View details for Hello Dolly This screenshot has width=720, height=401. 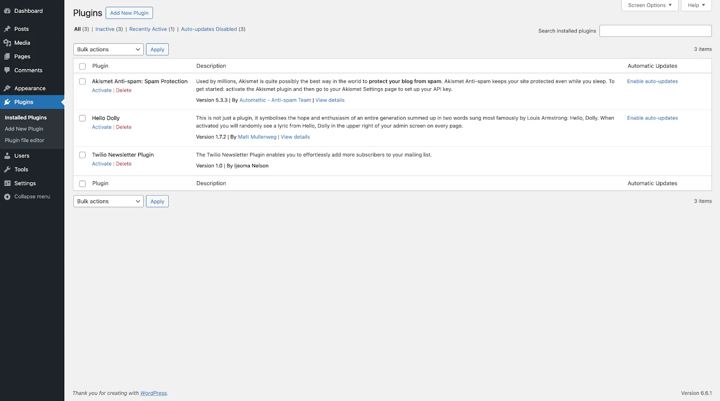[295, 137]
